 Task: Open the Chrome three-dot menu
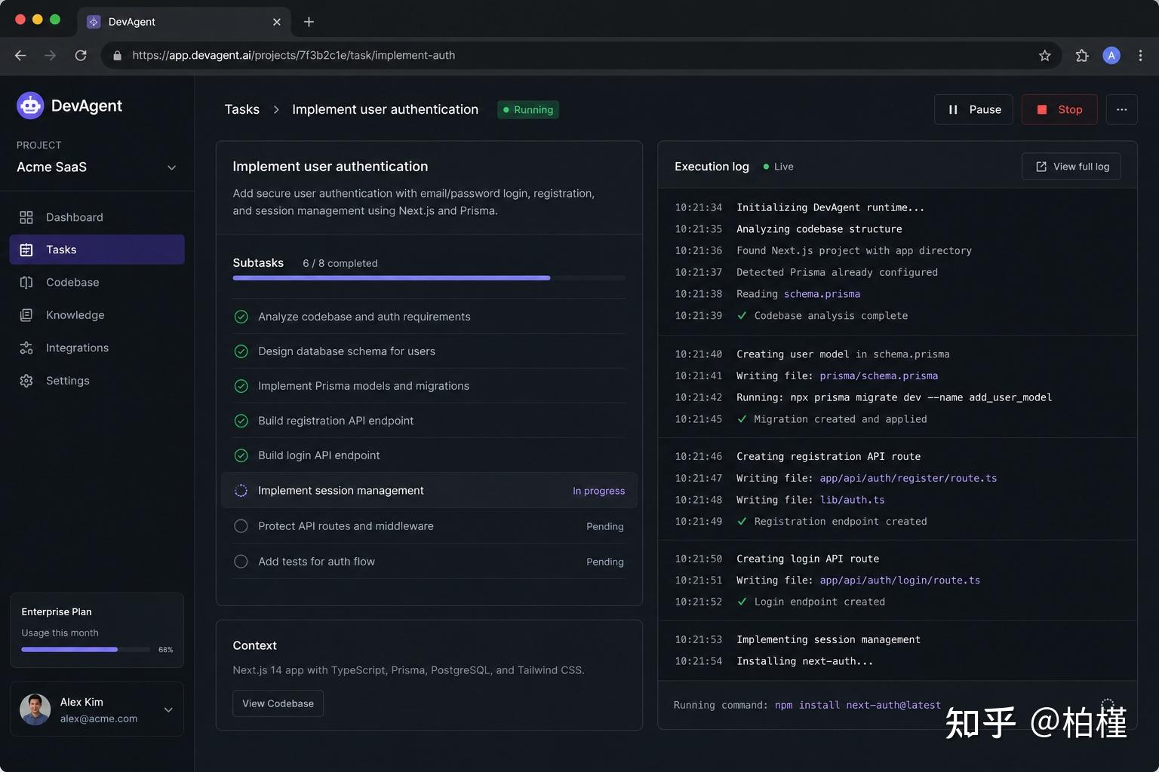point(1140,55)
